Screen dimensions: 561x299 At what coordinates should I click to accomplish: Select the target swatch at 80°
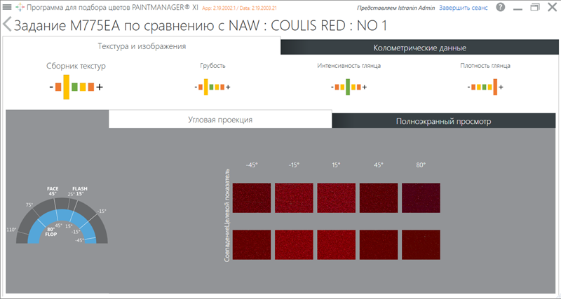click(421, 198)
